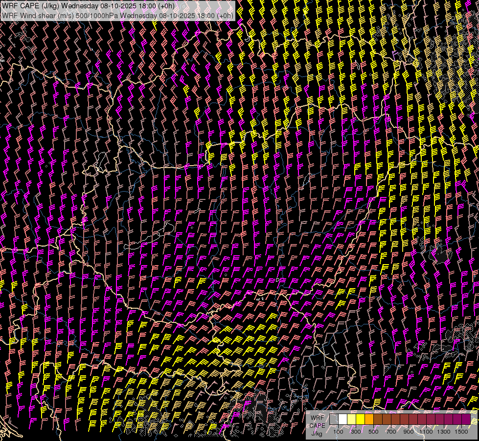Pick the bright yellow legend swatch
479x441 pixels.
pos(361,419)
